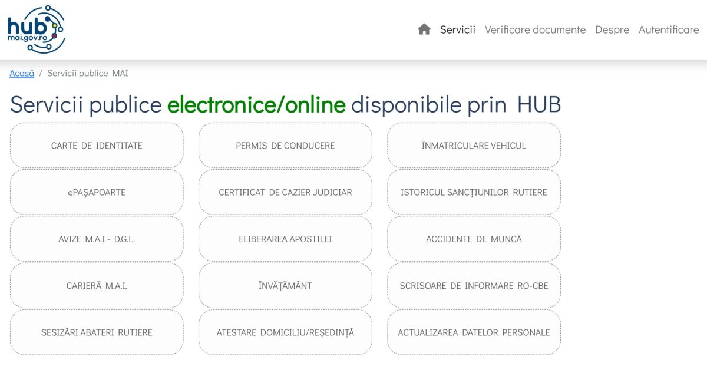707x366 pixels.
Task: Open the Servicii menu item
Action: 458,29
